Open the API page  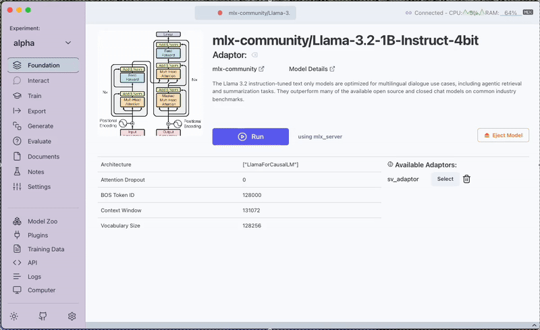(x=32, y=263)
